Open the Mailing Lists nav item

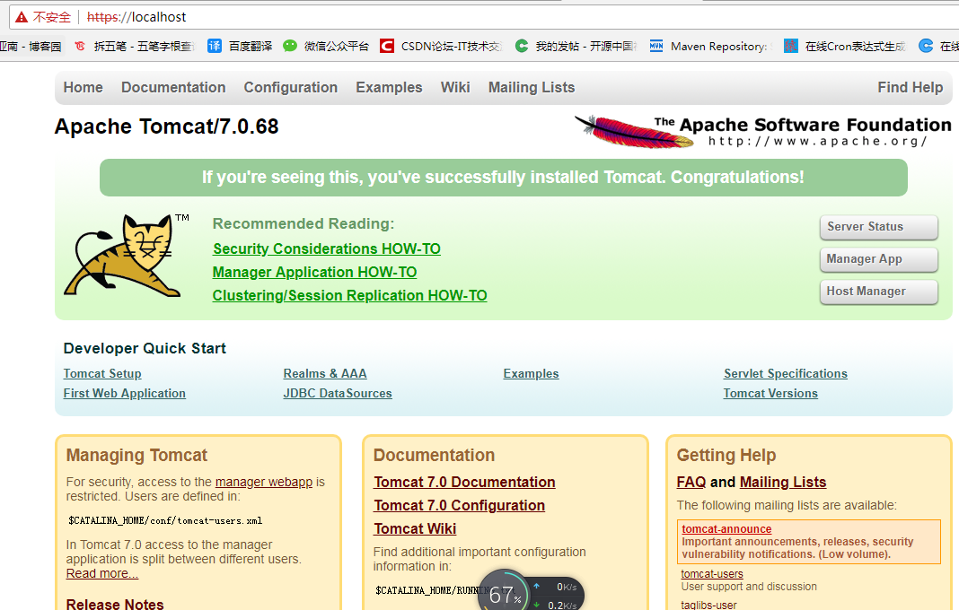tap(532, 87)
